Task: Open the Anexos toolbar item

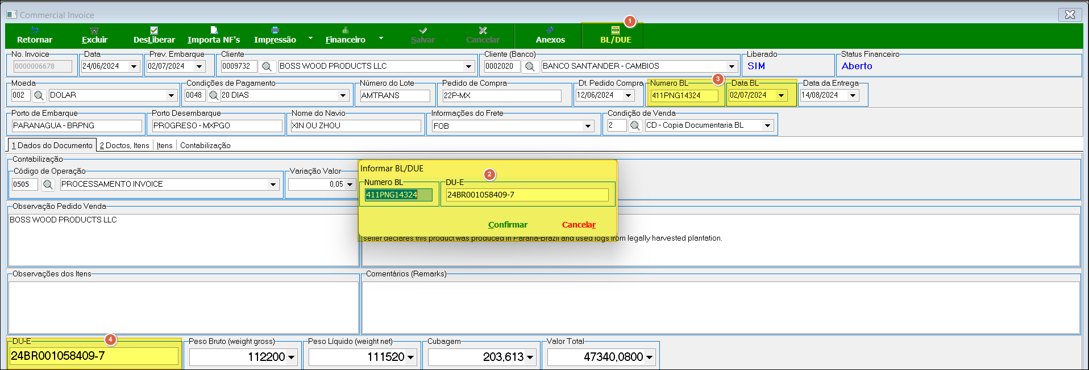Action: [x=550, y=35]
